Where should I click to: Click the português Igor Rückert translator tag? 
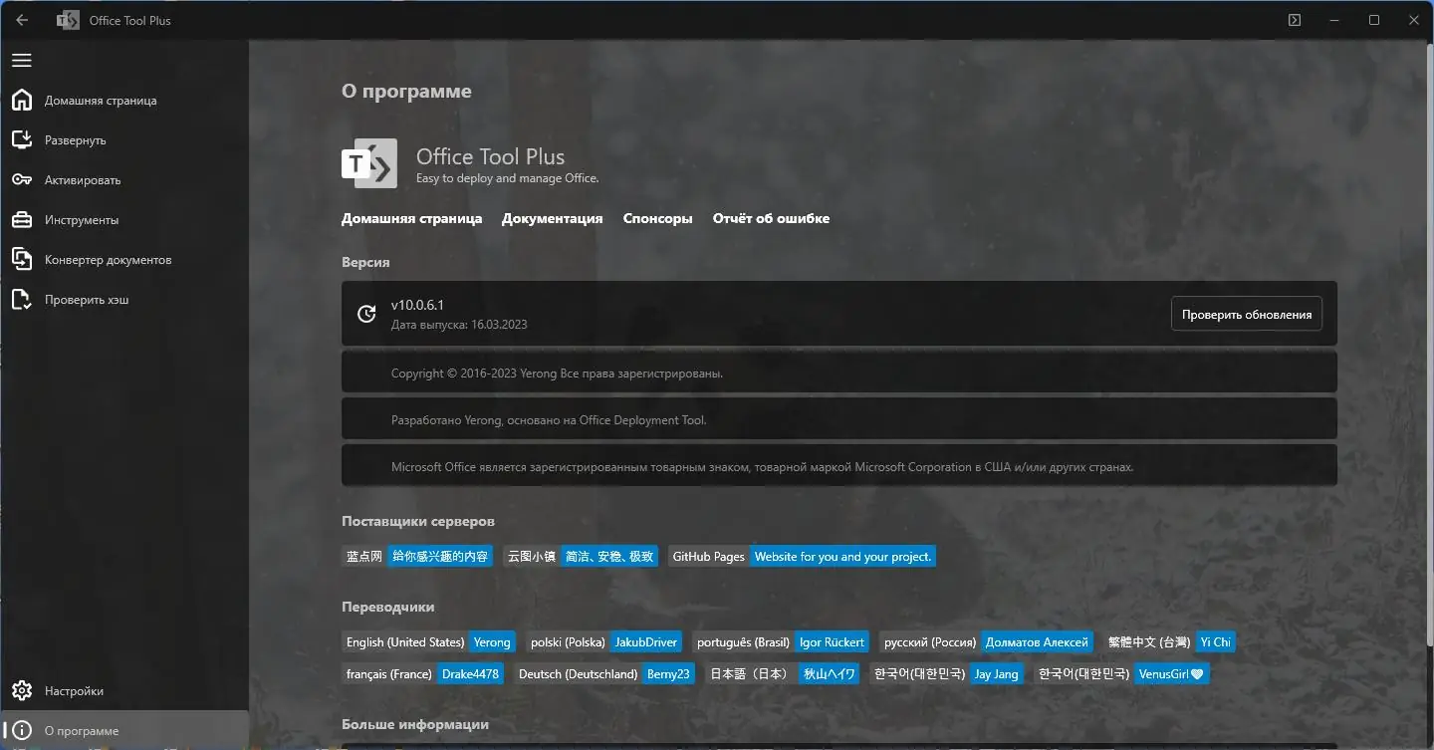(x=781, y=641)
